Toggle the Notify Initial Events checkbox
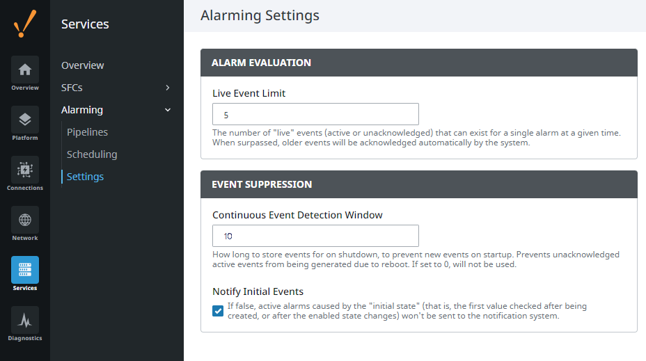Image resolution: width=646 pixels, height=361 pixels. (x=218, y=311)
